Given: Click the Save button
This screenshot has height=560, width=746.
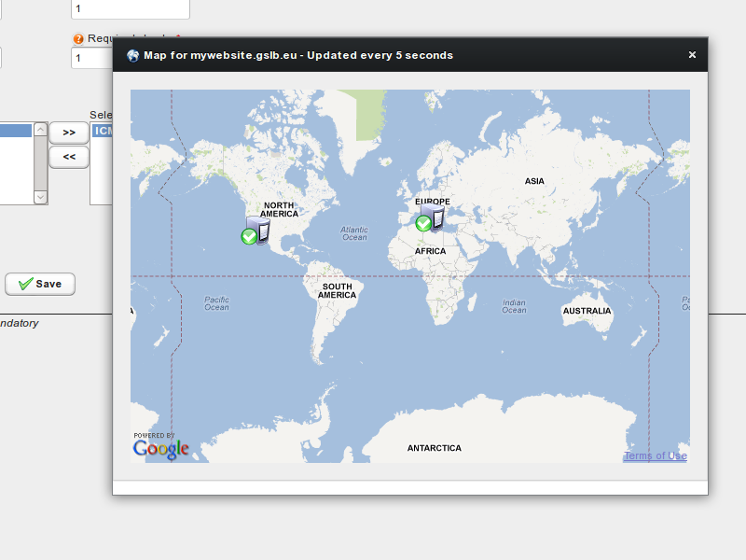Looking at the screenshot, I should point(40,284).
